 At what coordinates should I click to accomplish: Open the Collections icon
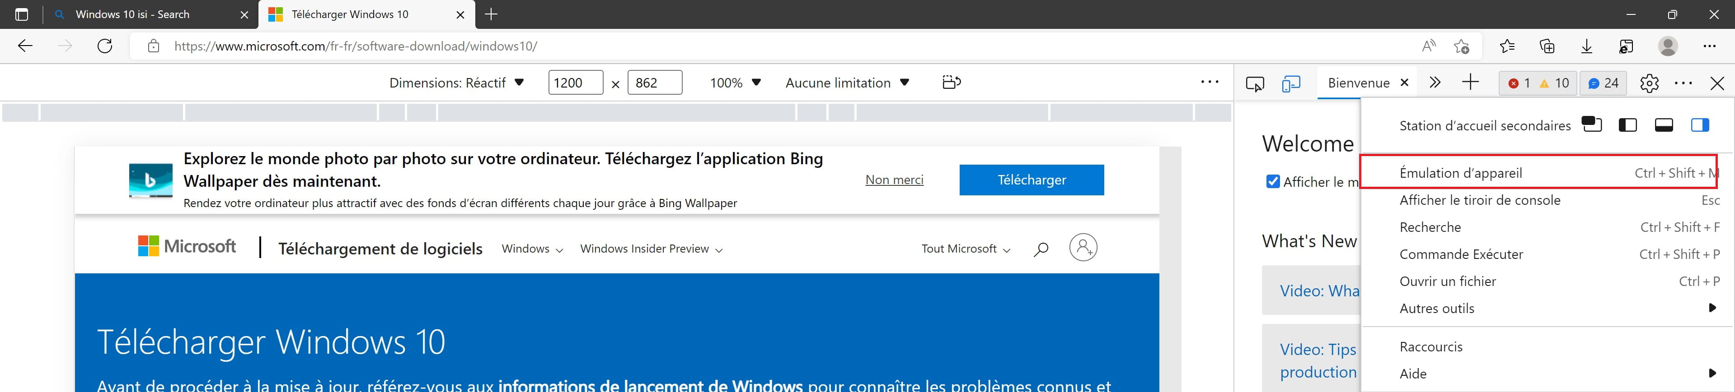pyautogui.click(x=1547, y=46)
